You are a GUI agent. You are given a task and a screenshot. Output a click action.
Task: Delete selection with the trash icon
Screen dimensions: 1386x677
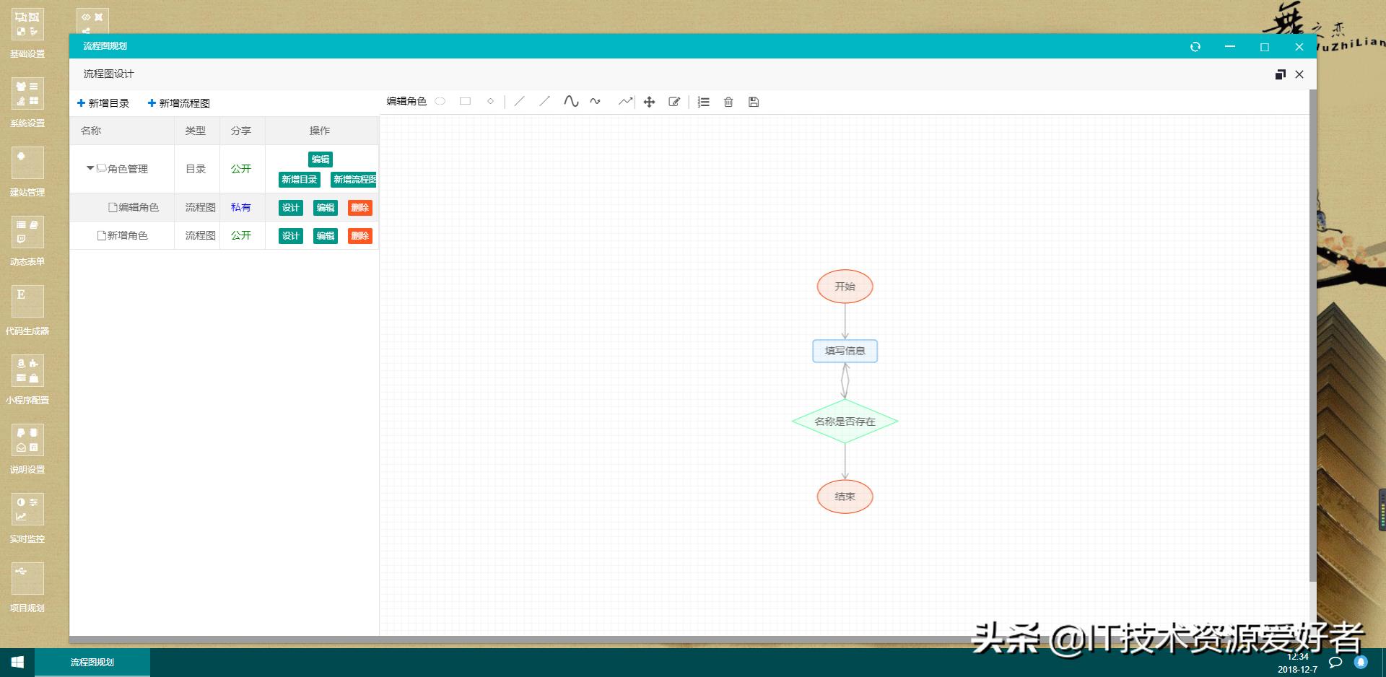coord(728,102)
